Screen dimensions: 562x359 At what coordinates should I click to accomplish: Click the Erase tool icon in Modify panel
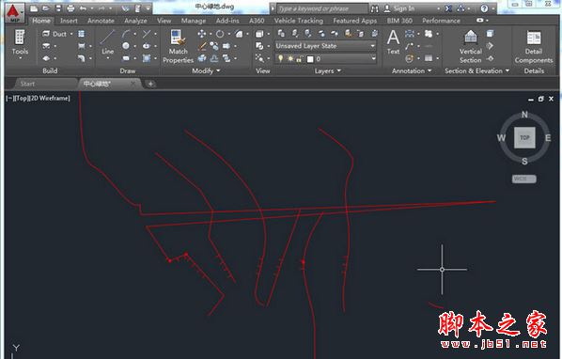click(202, 46)
